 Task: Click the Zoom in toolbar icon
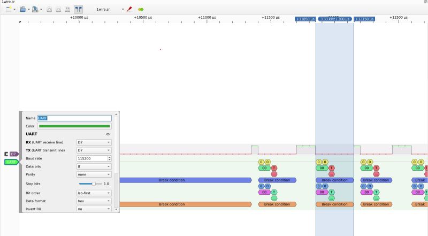(49, 10)
